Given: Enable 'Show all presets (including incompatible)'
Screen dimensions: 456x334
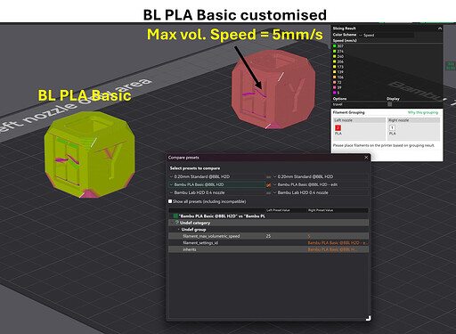Looking at the screenshot, I should click(170, 201).
